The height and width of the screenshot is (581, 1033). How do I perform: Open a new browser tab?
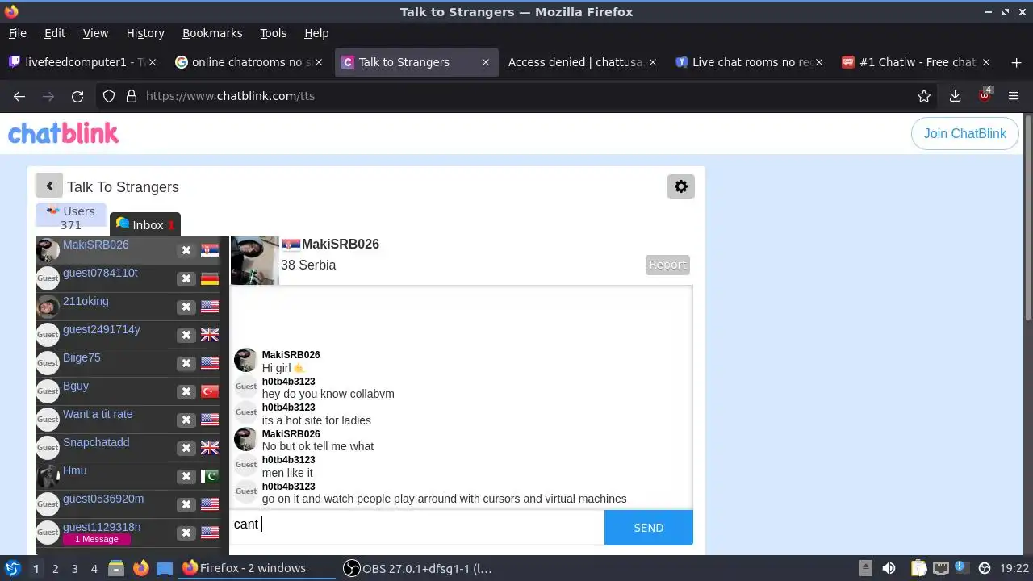[1015, 62]
